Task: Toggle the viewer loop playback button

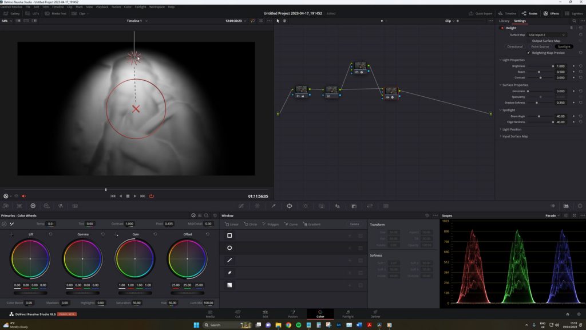Action: (151, 196)
